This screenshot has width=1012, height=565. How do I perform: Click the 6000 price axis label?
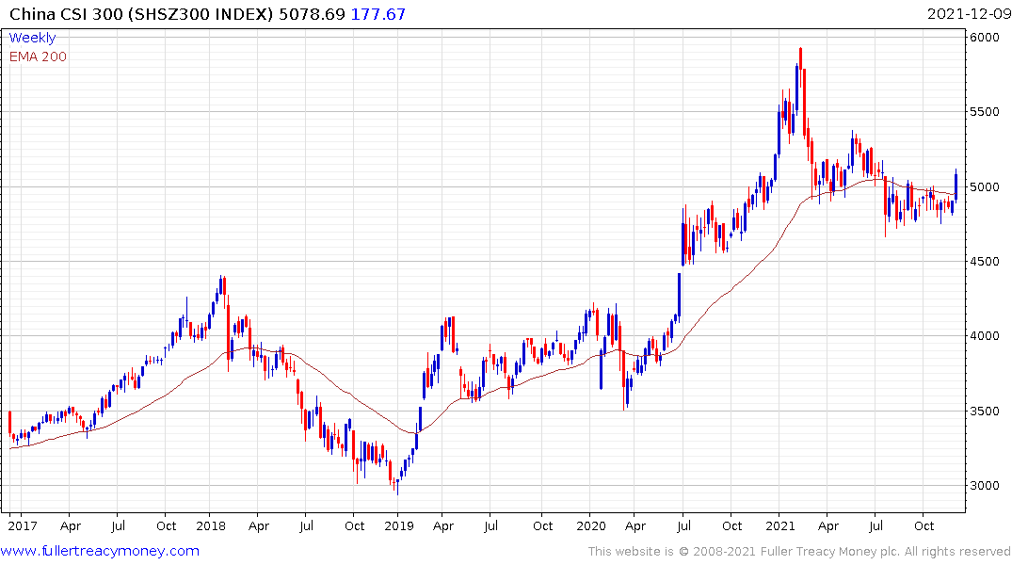pos(985,38)
